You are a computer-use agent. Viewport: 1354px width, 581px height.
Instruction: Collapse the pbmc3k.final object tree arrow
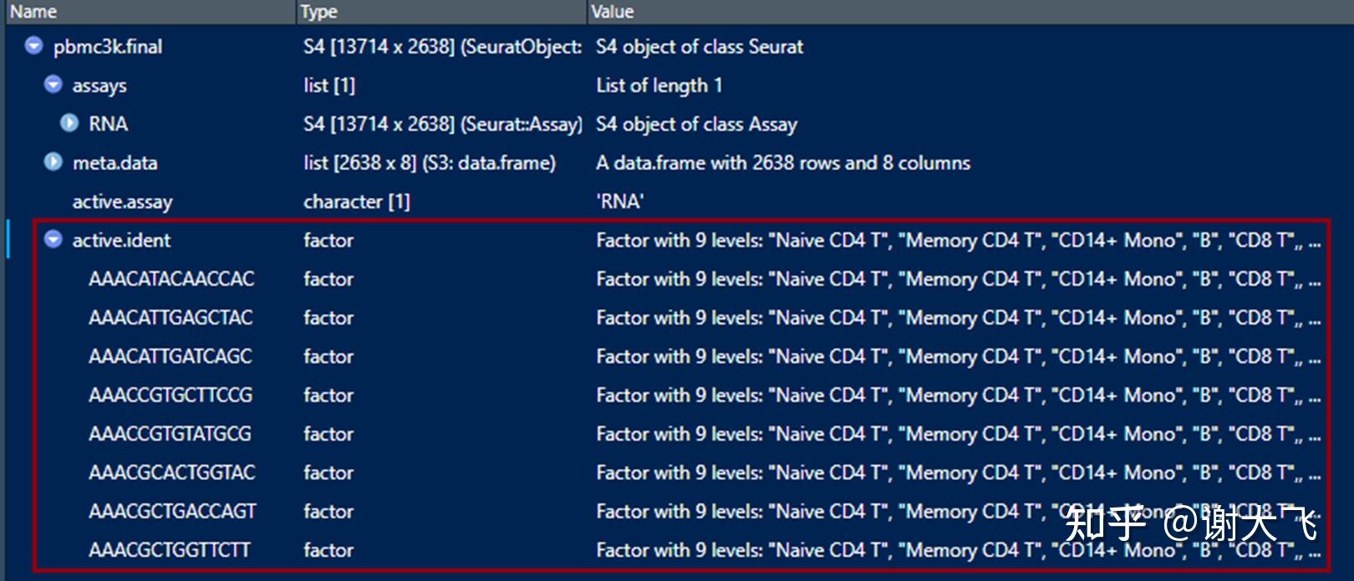tap(33, 46)
